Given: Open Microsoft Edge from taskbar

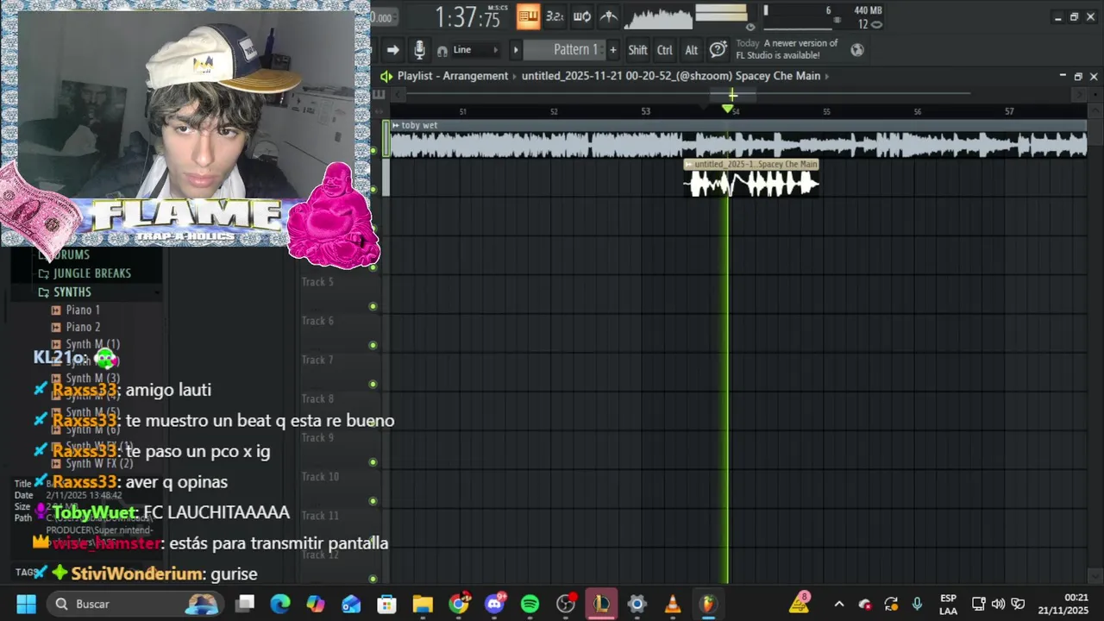Looking at the screenshot, I should (280, 604).
